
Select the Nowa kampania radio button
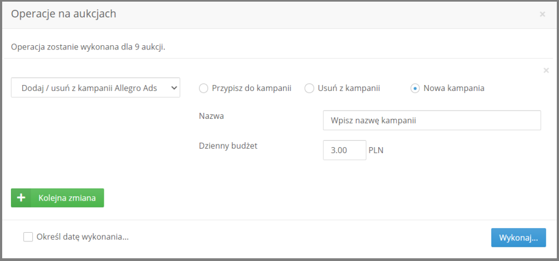pyautogui.click(x=415, y=88)
